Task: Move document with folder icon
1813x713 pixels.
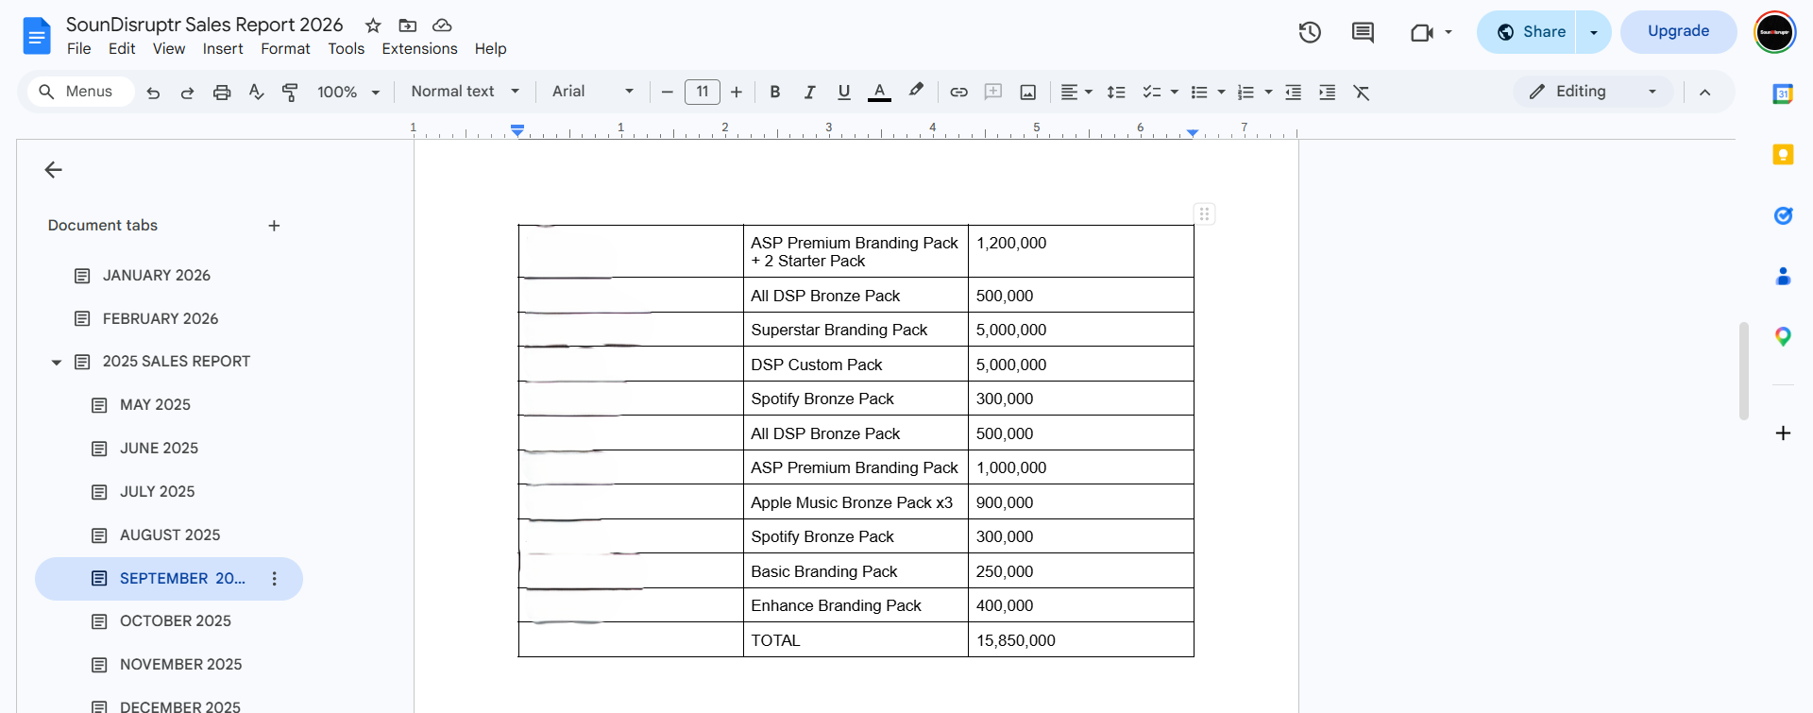Action: (407, 25)
